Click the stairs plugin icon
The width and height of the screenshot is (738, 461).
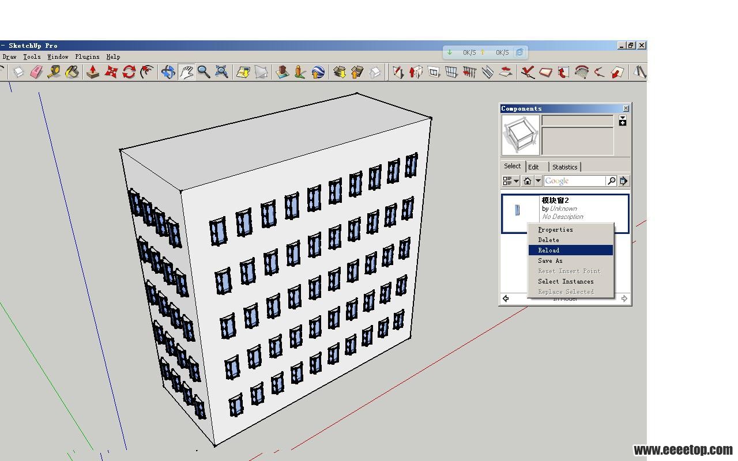(x=487, y=72)
